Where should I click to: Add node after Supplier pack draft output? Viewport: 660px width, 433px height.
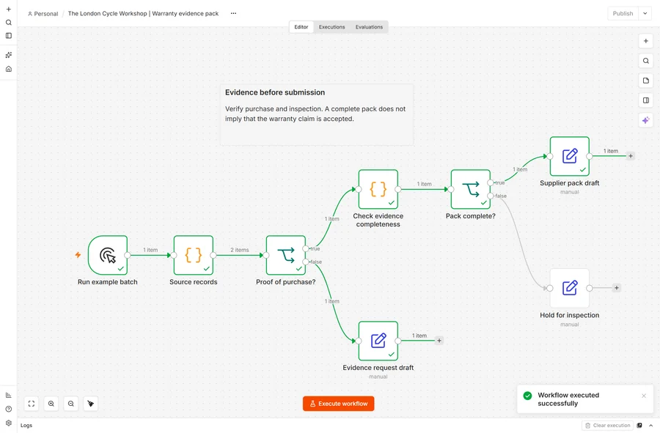point(631,156)
